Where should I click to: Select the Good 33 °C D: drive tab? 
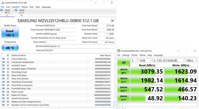point(22,13)
